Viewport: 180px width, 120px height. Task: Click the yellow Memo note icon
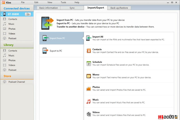(89, 76)
